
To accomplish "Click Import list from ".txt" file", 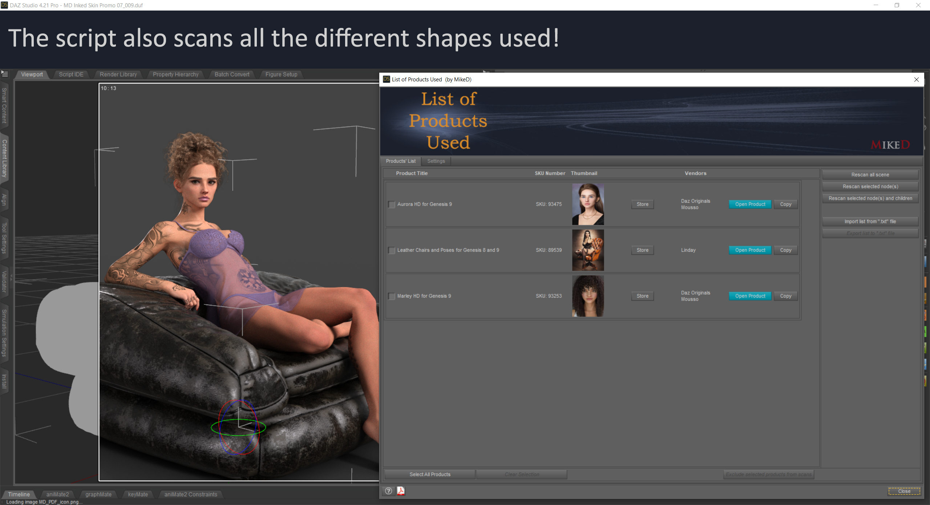I will 870,221.
